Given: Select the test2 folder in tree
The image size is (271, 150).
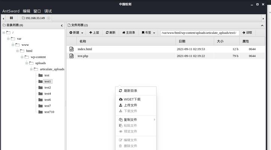Looking at the screenshot, I should (47, 88).
